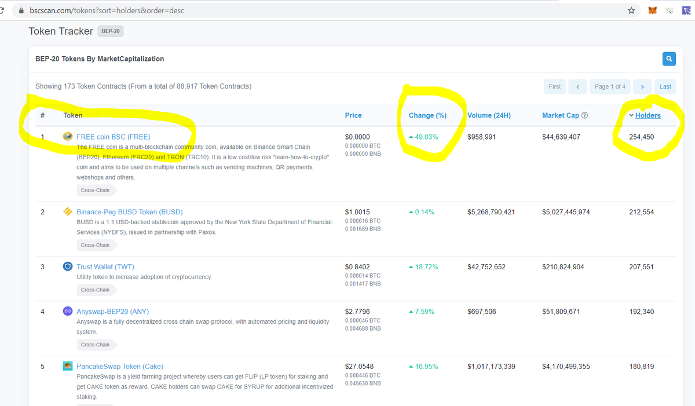This screenshot has width=695, height=406.
Task: Click holders count 192,340
Action: (641, 312)
